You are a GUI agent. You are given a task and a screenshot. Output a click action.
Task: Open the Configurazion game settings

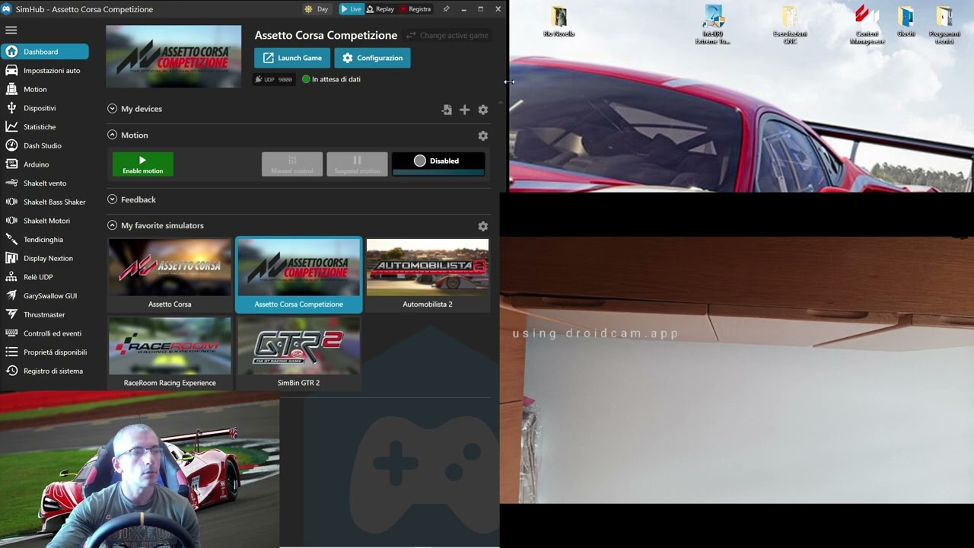[x=372, y=58]
